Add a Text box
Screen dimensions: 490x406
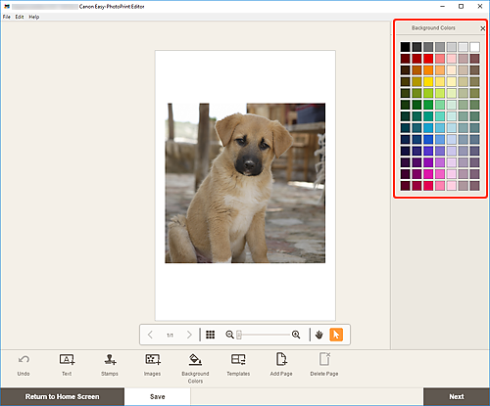67,365
